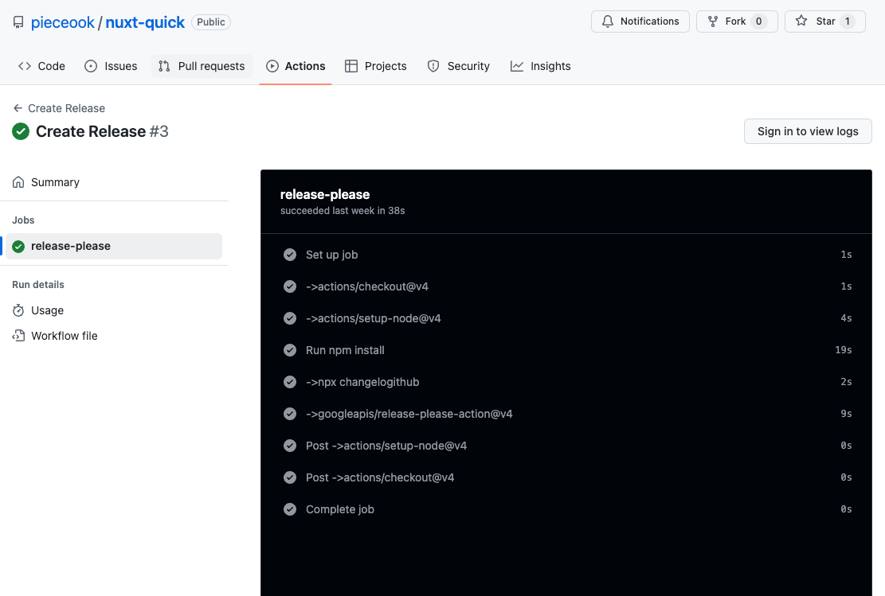
Task: Select the release-please job in sidebar
Action: [70, 246]
